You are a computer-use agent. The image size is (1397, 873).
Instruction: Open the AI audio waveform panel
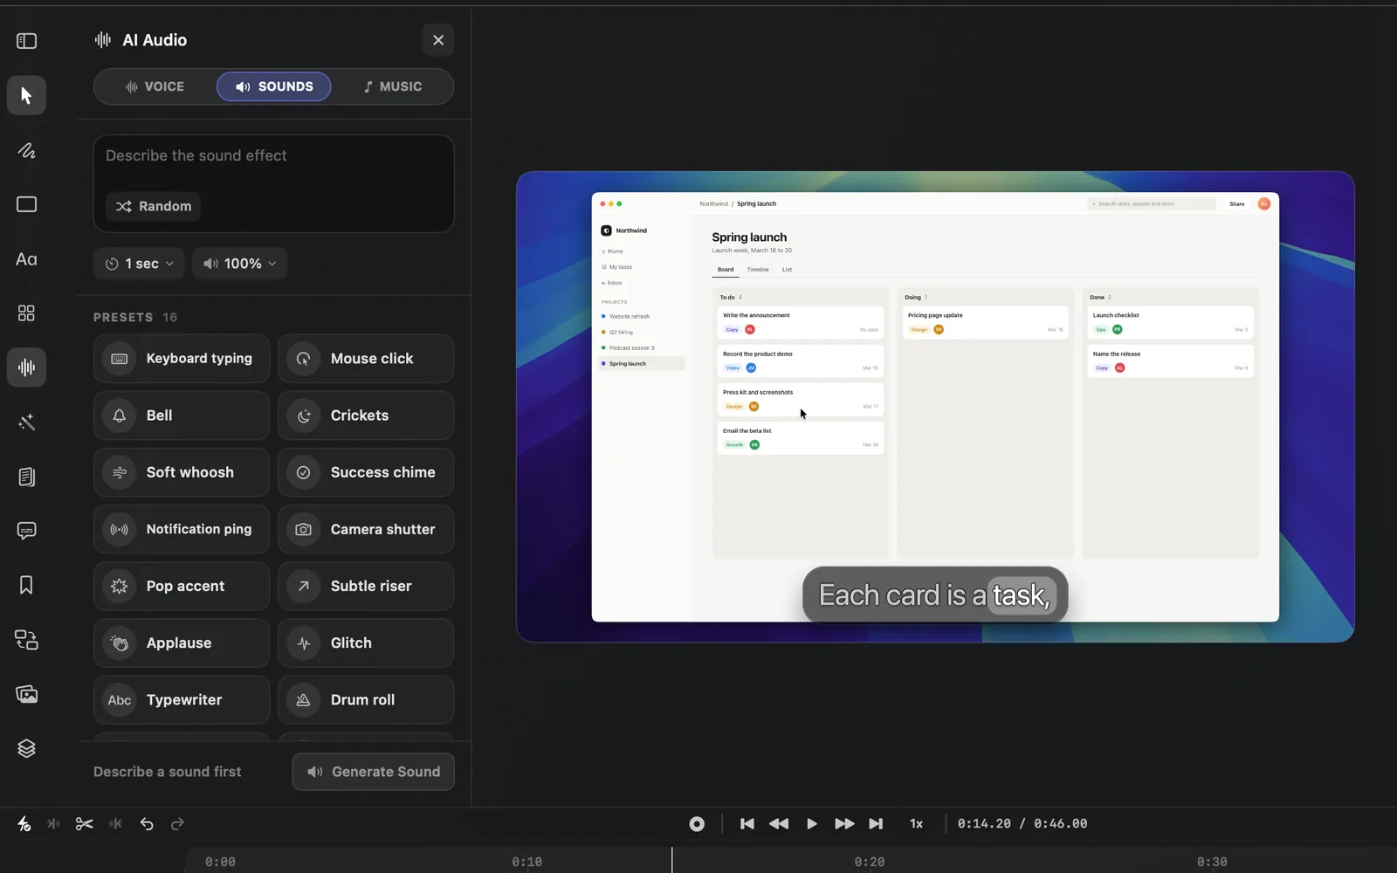click(26, 368)
